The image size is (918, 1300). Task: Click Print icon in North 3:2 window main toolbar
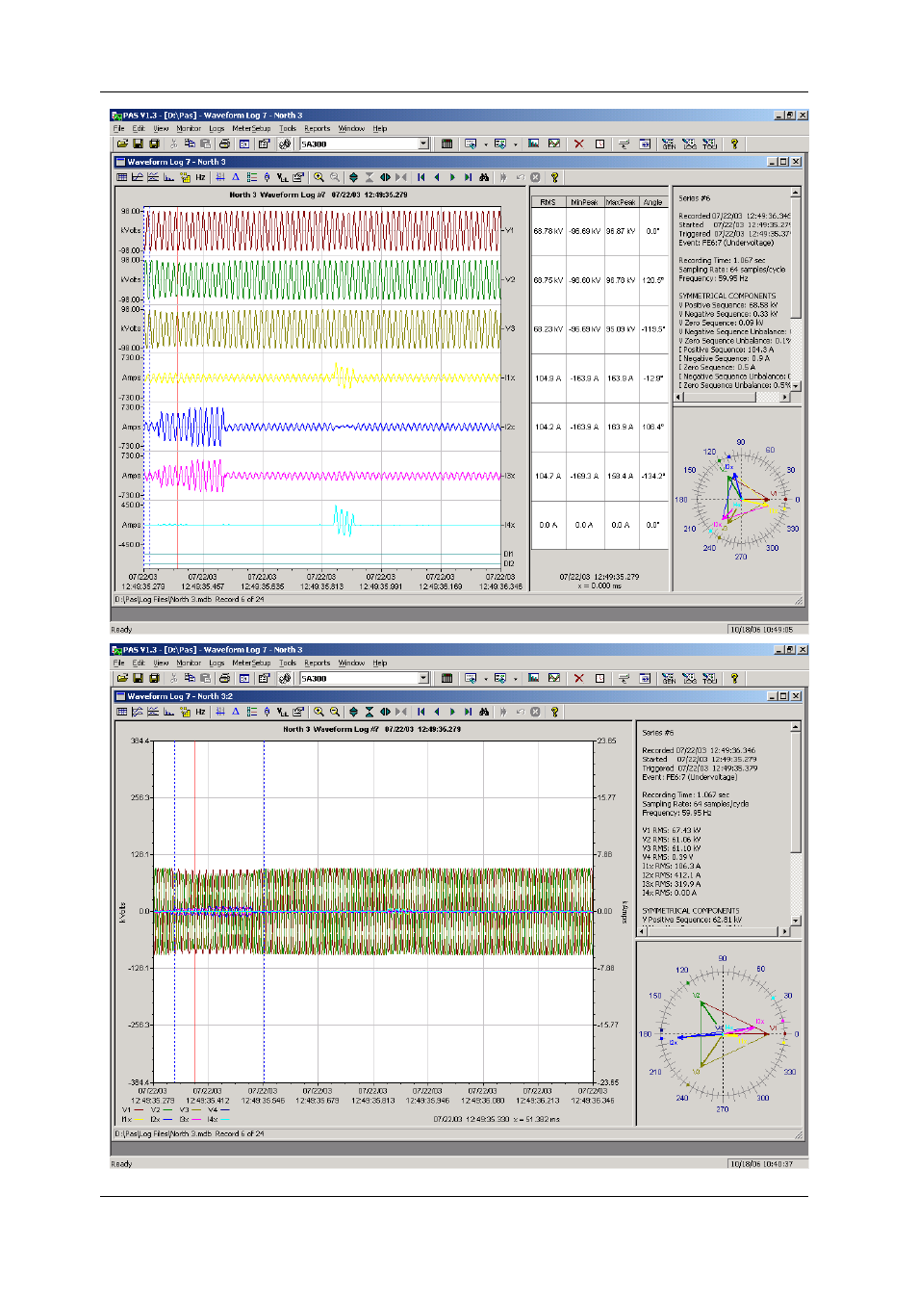coord(224,679)
